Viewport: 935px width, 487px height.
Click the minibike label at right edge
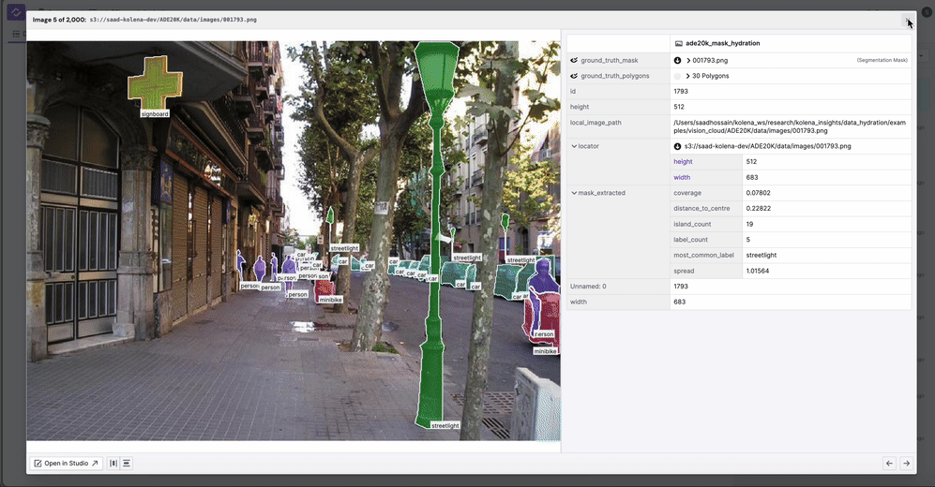[545, 351]
